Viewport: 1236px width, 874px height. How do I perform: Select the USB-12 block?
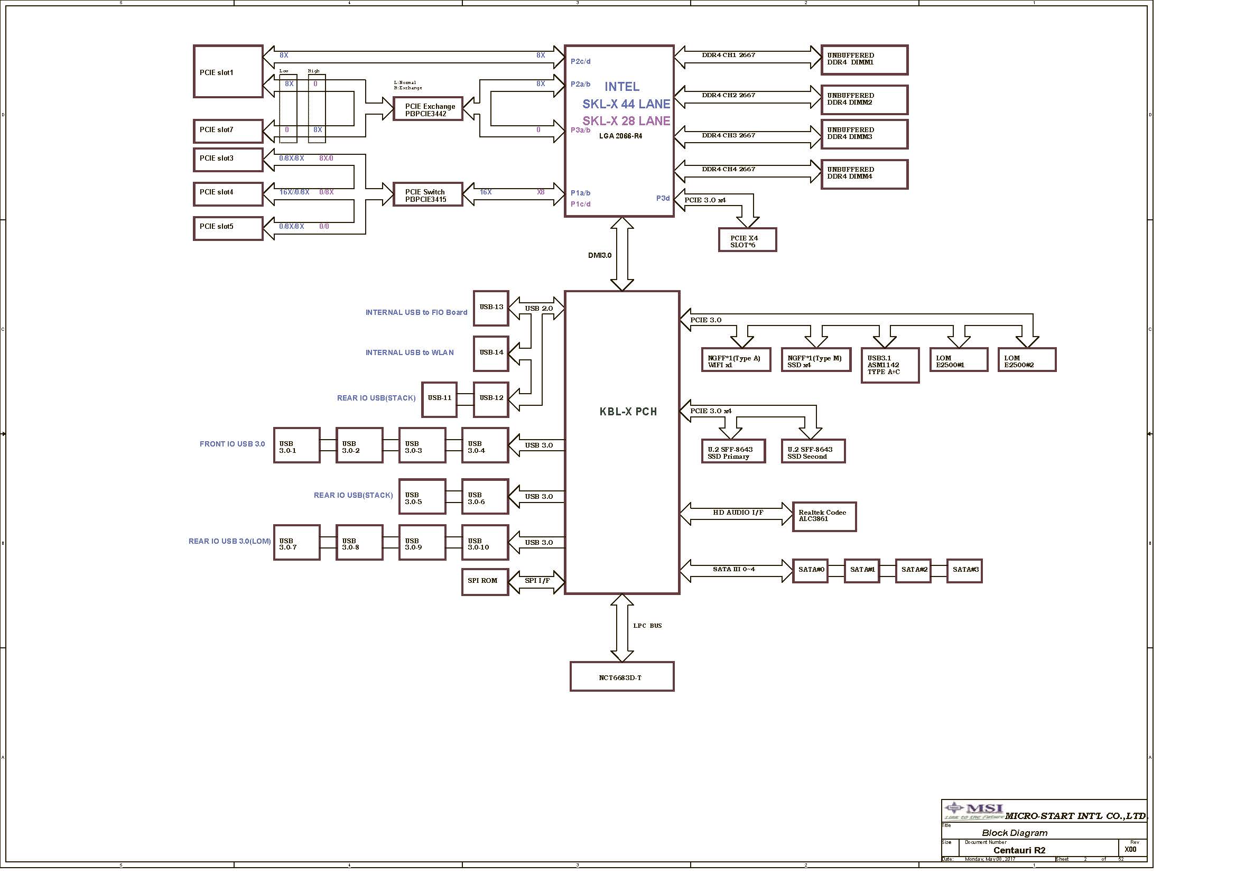tap(491, 399)
